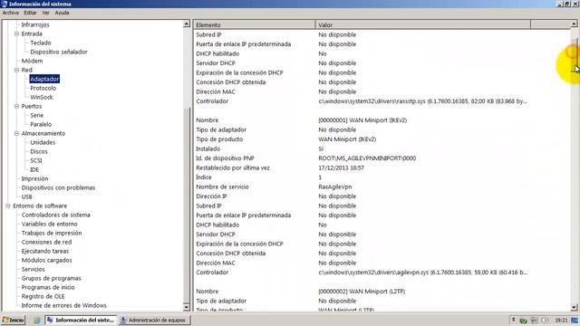This screenshot has height=326, width=580.
Task: Click the show hidden icons tray arrow
Action: 514,320
